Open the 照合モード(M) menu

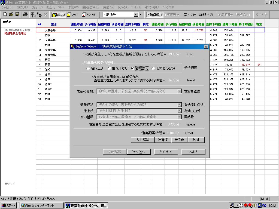[55, 7]
